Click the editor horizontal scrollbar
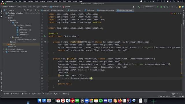 (x=108, y=92)
